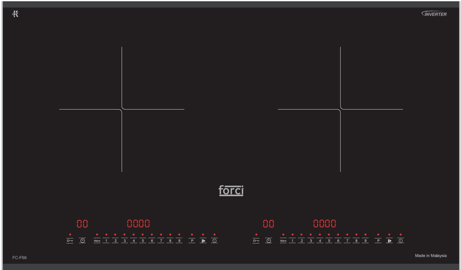Set left zone power level to 8
The height and width of the screenshot is (270, 461).
tap(170, 241)
